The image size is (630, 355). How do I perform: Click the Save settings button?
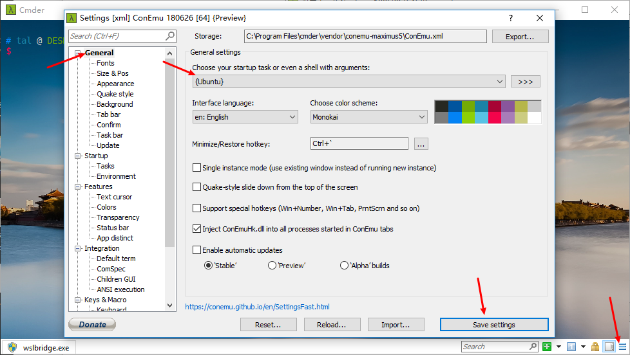(494, 325)
